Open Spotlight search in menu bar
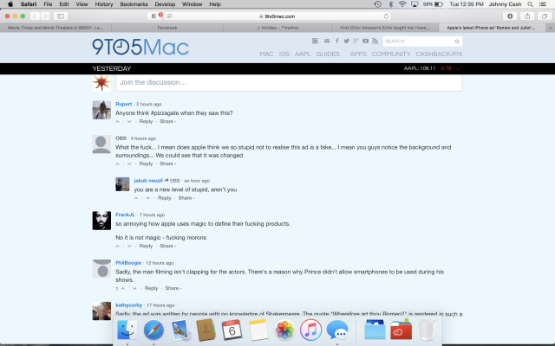This screenshot has width=555, height=346. coord(530,4)
